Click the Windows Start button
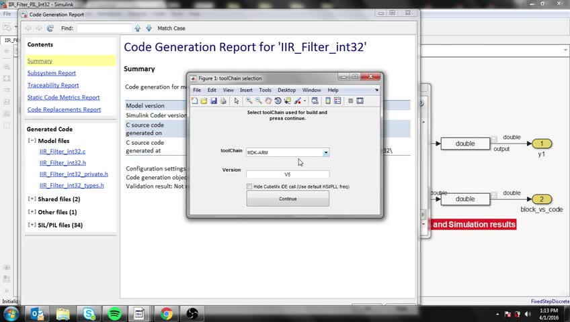570x322 pixels. pyautogui.click(x=11, y=314)
